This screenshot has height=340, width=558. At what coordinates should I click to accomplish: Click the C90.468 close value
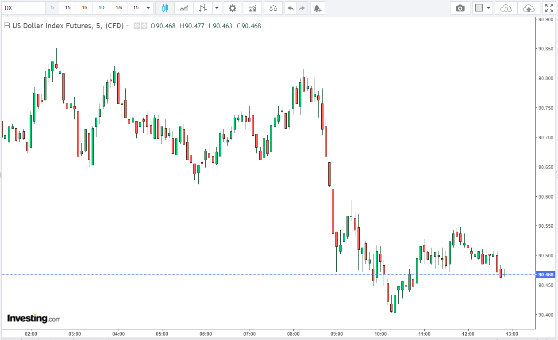(249, 26)
